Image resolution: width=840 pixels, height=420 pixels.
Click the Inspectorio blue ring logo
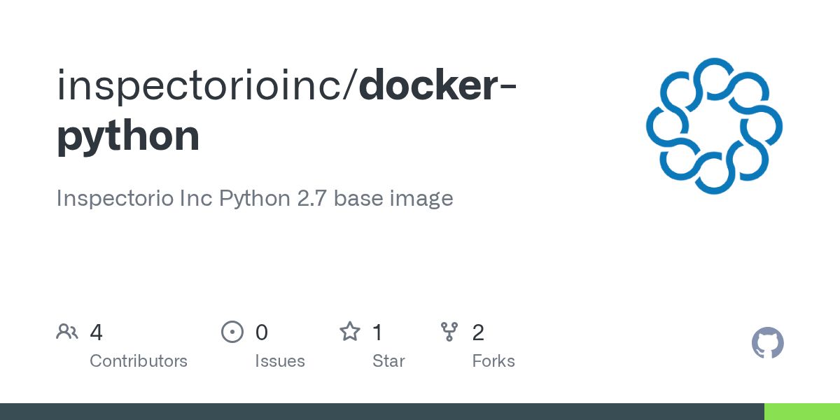714,126
